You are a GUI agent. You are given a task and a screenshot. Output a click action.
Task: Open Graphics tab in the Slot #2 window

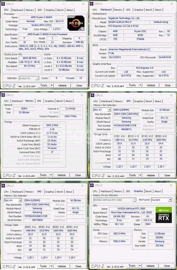(x=139, y=101)
